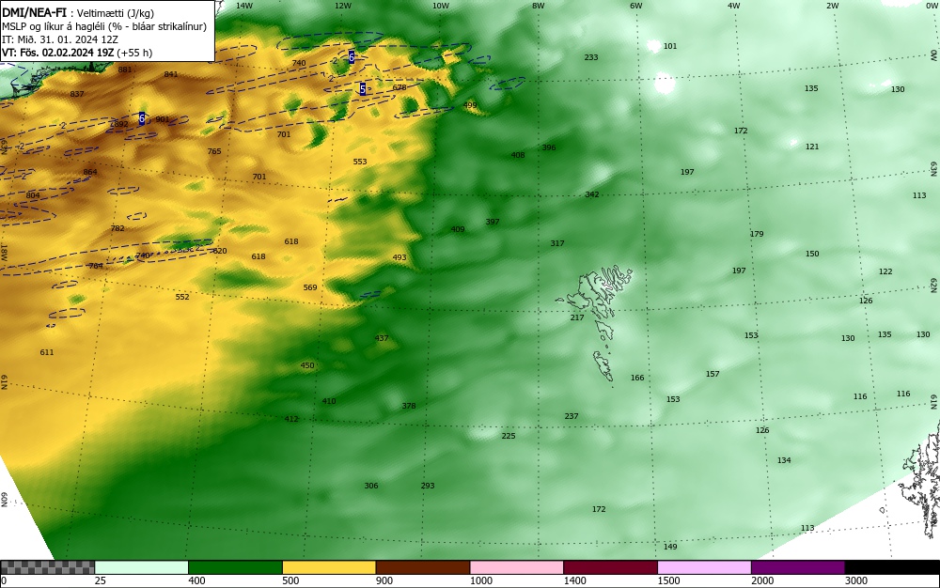Viewport: 940px width, 588px height.
Task: Pick the map value 157
Action: [713, 374]
